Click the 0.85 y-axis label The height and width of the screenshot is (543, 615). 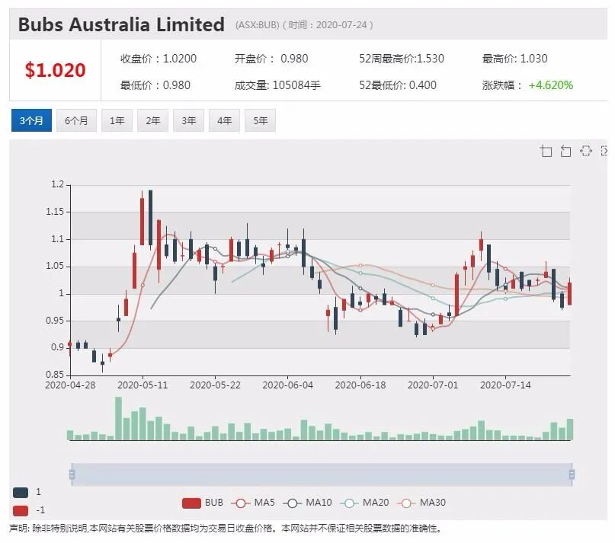coord(55,375)
